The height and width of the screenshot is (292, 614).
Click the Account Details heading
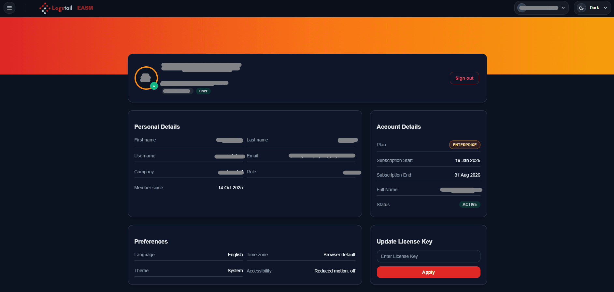click(x=399, y=127)
